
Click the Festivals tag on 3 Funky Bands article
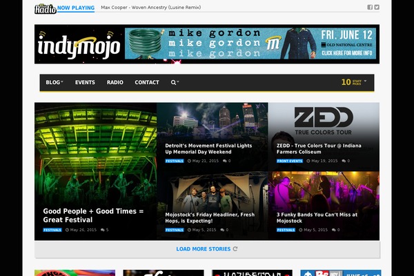(286, 230)
